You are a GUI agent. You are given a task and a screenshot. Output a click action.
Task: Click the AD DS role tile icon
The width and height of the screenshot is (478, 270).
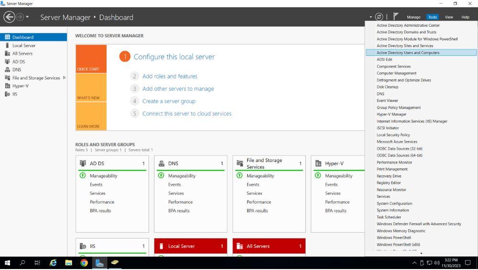click(x=83, y=163)
